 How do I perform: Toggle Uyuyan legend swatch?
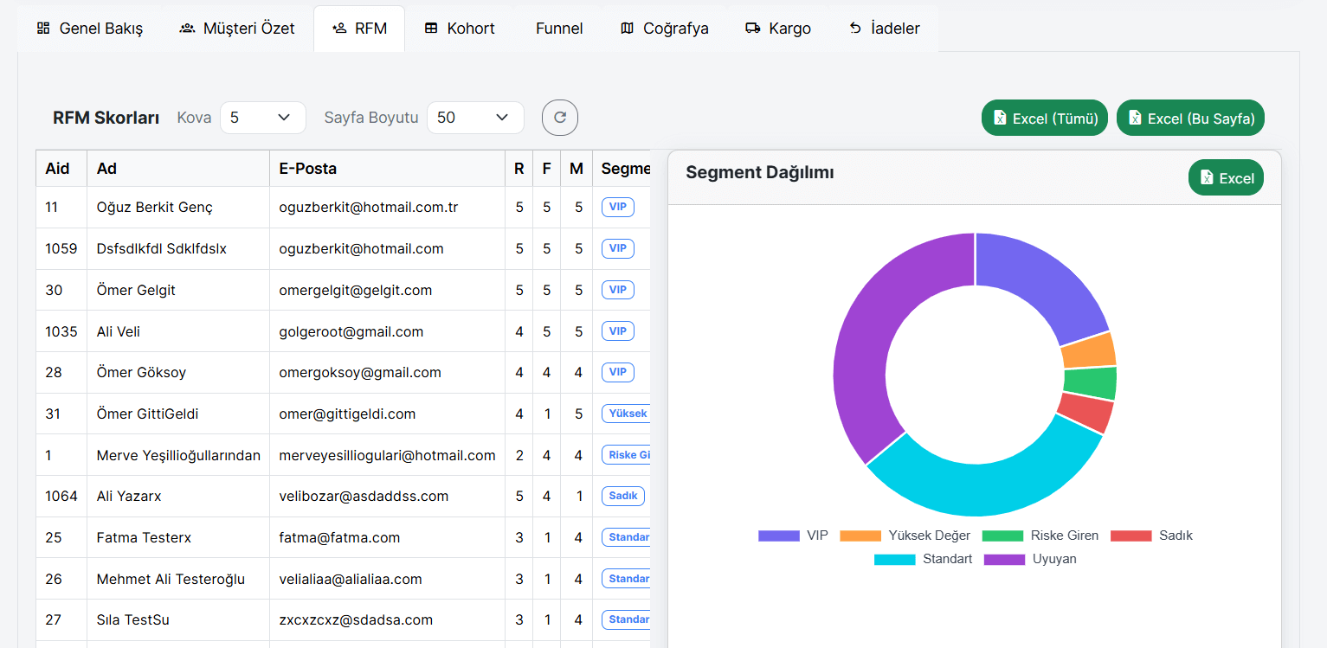click(x=1005, y=559)
